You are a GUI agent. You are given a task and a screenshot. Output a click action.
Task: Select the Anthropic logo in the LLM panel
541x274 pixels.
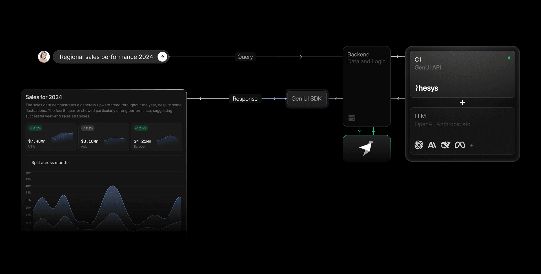click(x=432, y=145)
